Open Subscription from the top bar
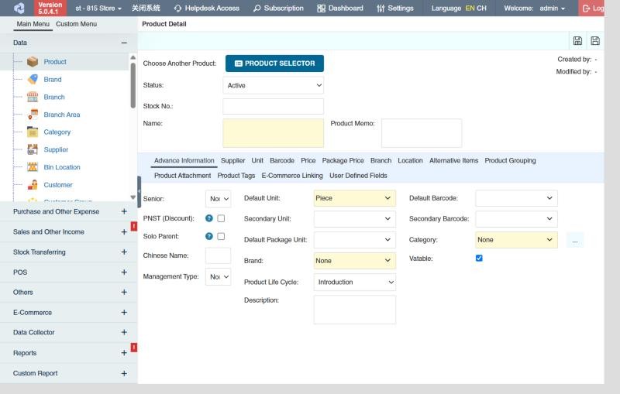This screenshot has height=394, width=620. click(x=278, y=8)
